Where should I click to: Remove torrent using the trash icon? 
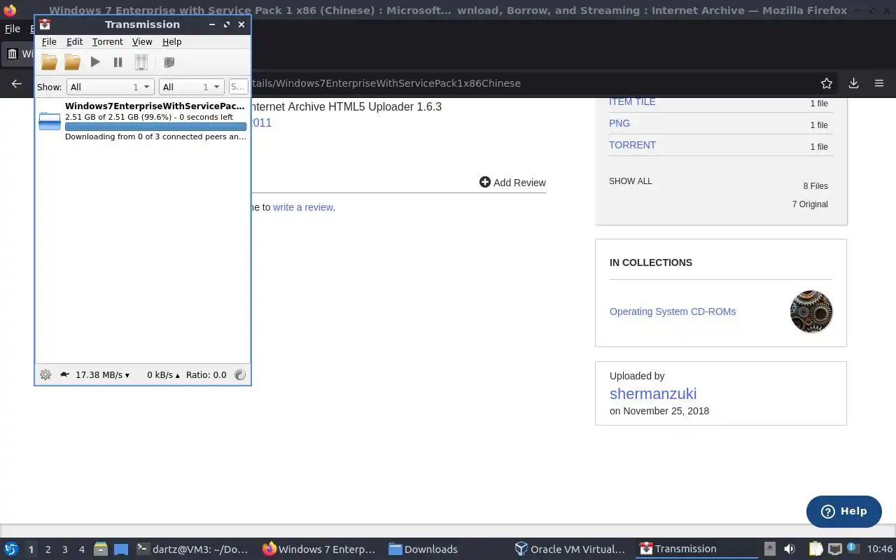click(x=141, y=62)
